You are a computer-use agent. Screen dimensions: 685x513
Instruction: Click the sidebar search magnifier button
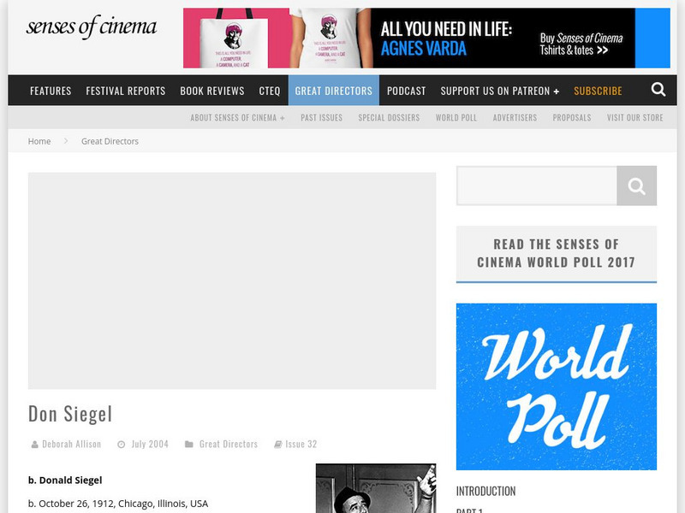[x=636, y=186]
